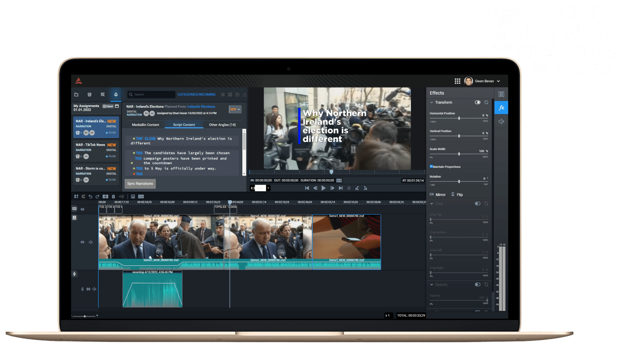
Task: Collapse the Transform section chevron
Action: 432,102
